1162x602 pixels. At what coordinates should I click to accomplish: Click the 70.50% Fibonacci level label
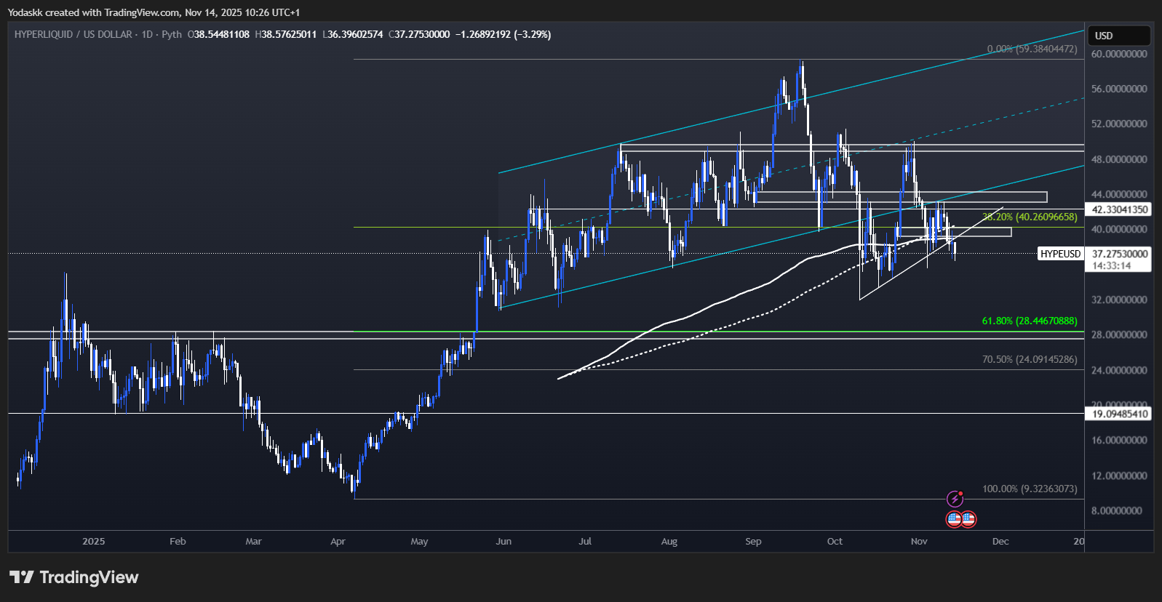click(x=1029, y=359)
